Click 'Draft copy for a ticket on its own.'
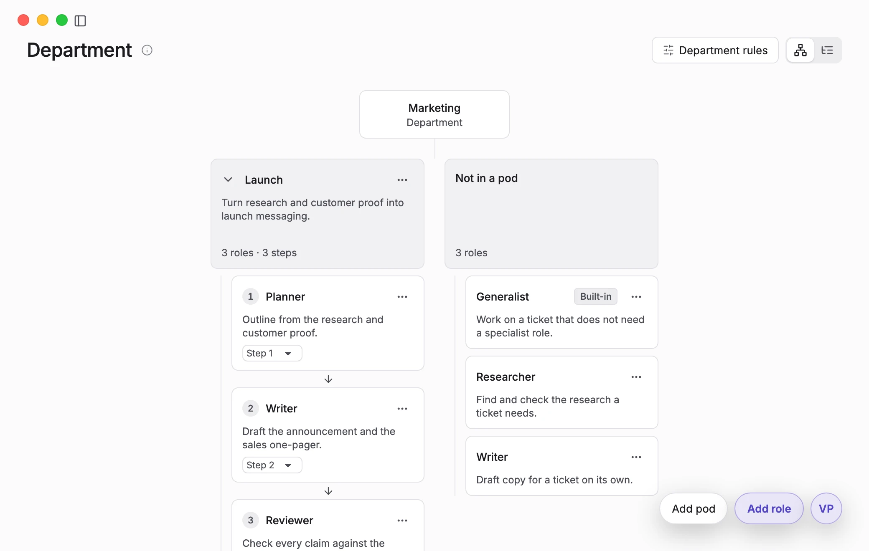 click(x=554, y=480)
